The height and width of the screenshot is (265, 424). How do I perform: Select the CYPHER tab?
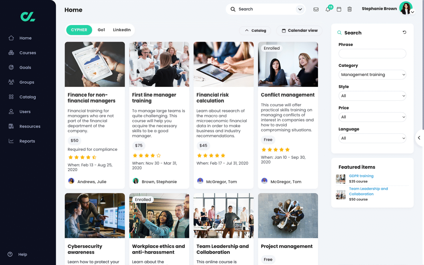pyautogui.click(x=79, y=30)
